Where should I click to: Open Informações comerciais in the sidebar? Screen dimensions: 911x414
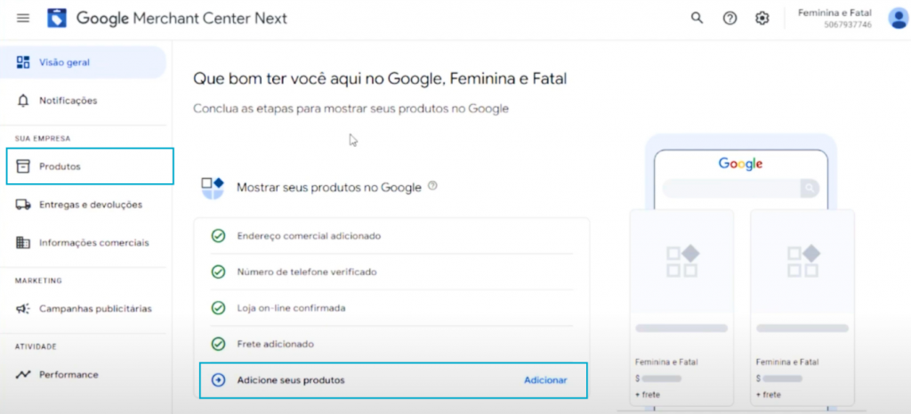coord(83,242)
